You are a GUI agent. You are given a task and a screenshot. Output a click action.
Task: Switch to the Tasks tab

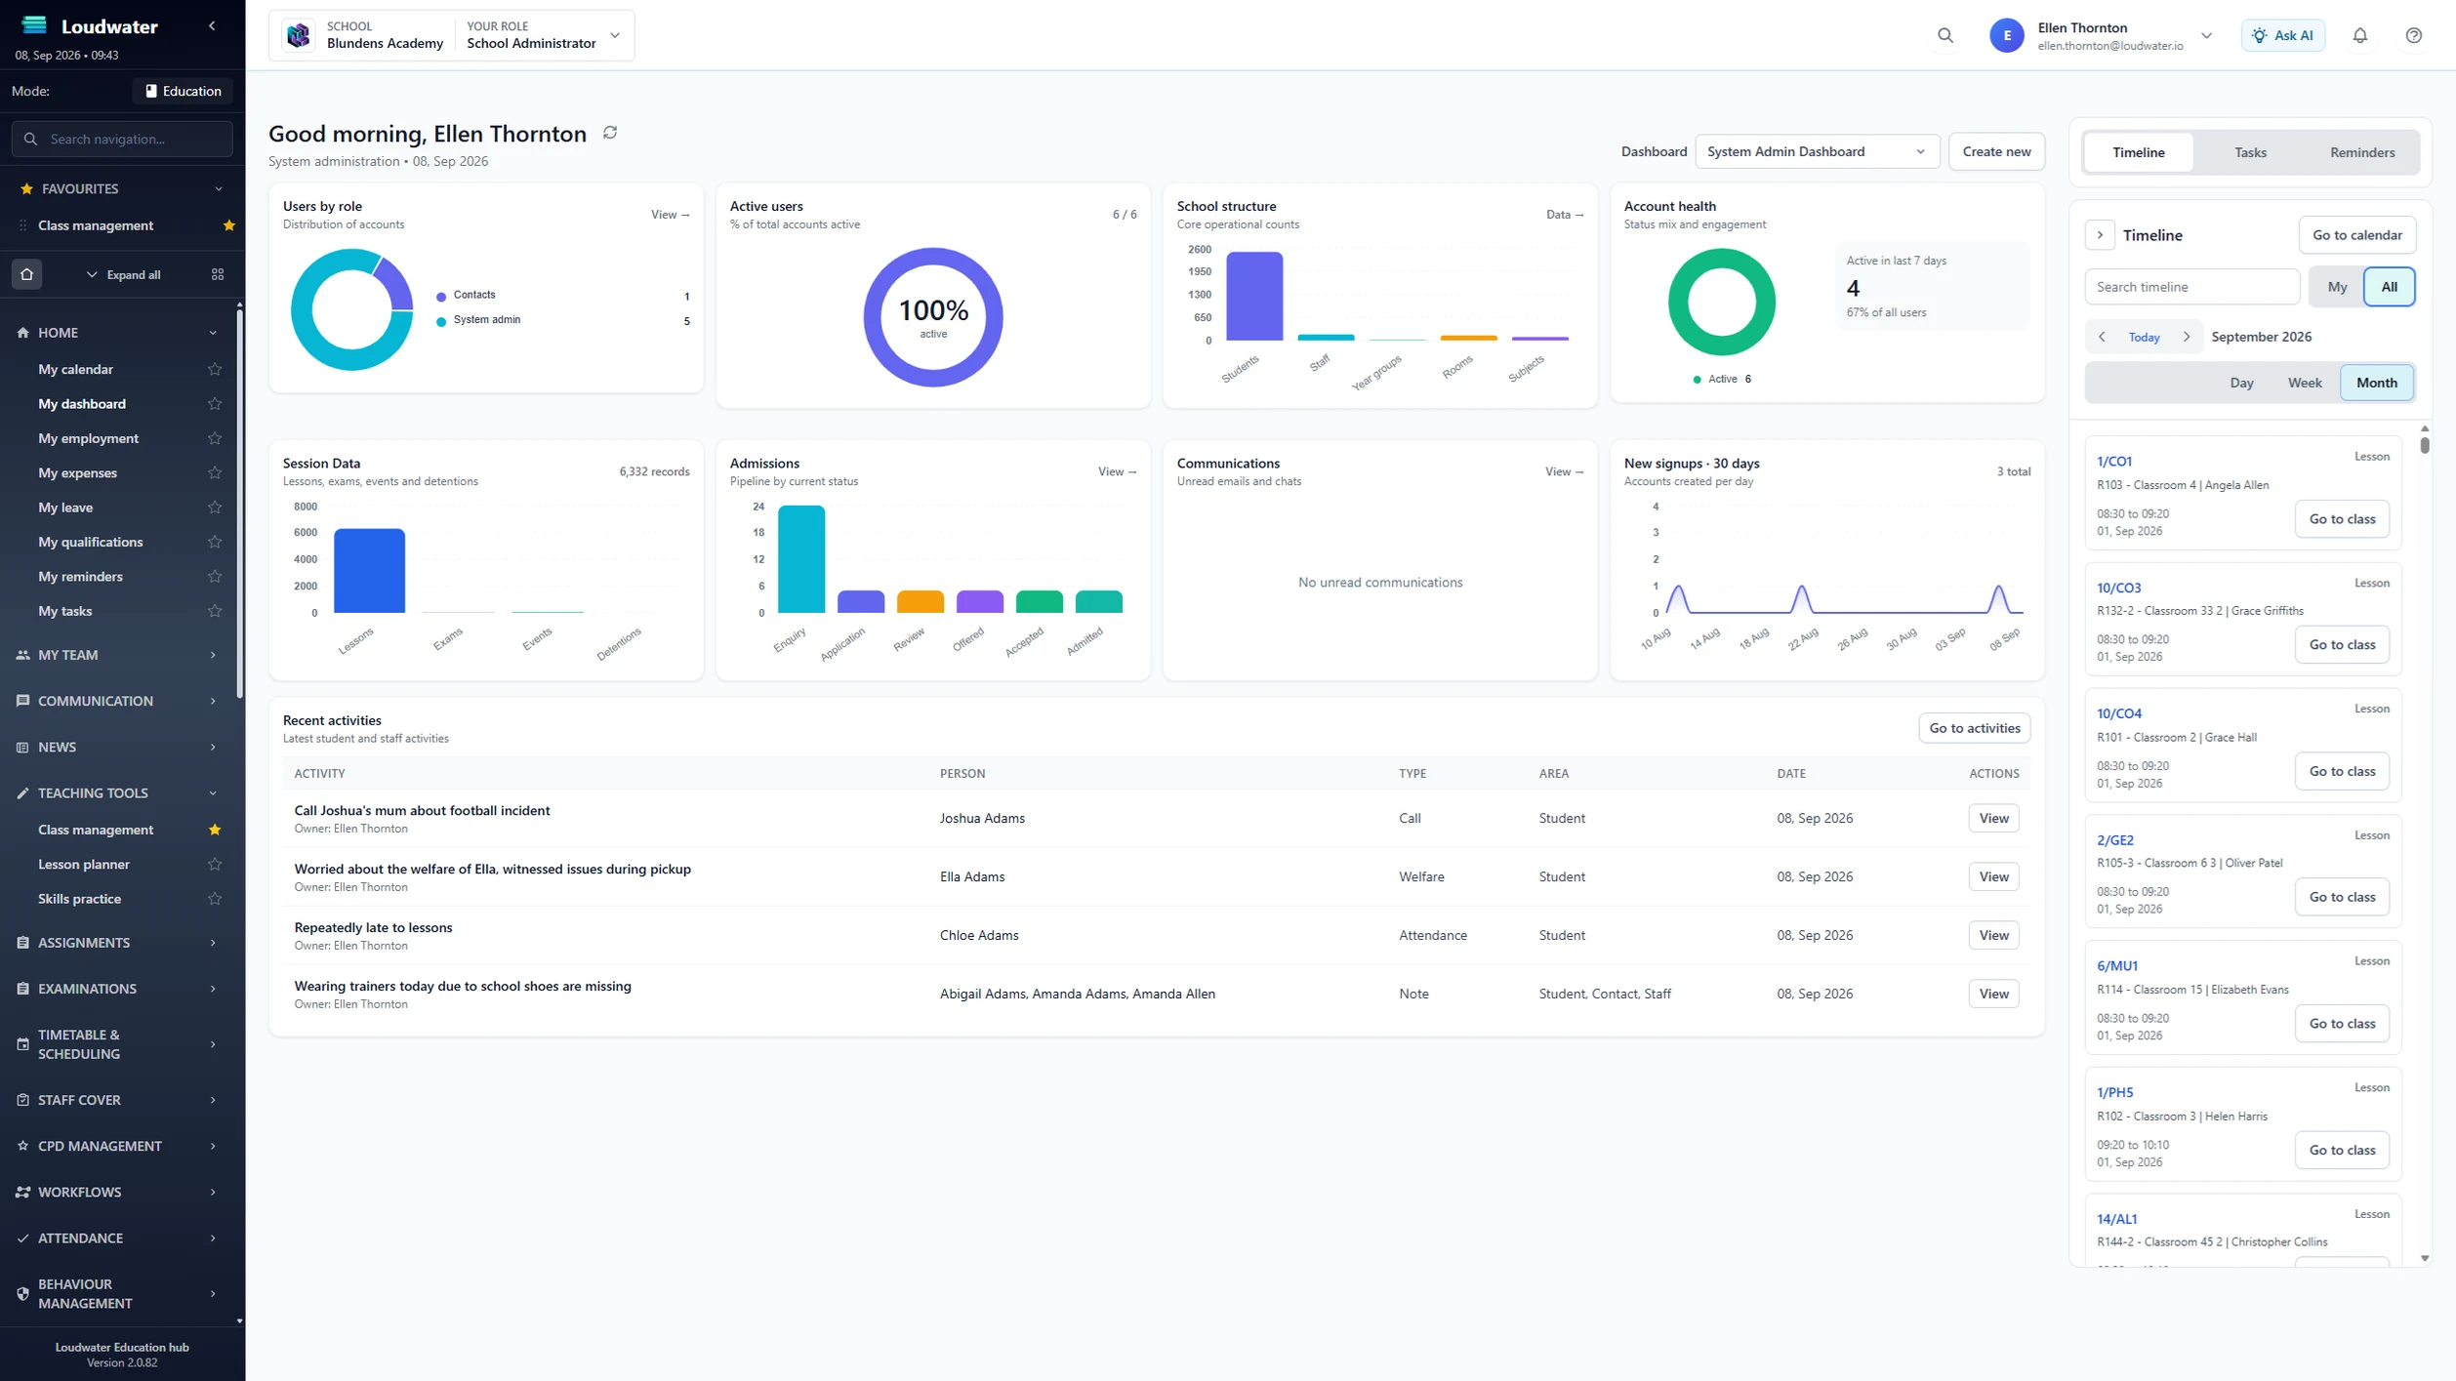point(2250,152)
